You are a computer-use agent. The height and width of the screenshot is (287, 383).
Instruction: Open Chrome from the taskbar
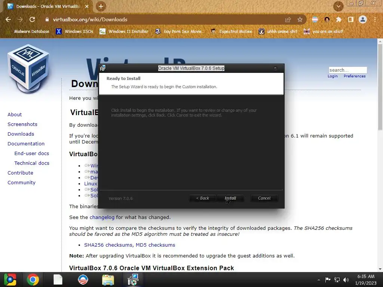click(x=33, y=280)
